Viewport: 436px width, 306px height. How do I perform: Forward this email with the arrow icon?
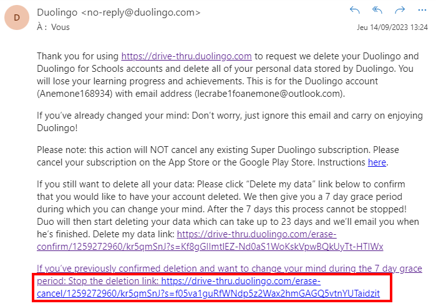[x=400, y=10]
